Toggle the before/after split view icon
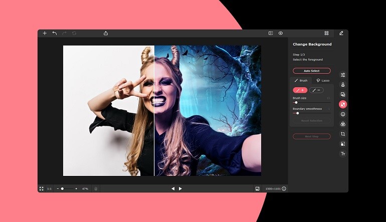This screenshot has width=386, height=222. 271,33
